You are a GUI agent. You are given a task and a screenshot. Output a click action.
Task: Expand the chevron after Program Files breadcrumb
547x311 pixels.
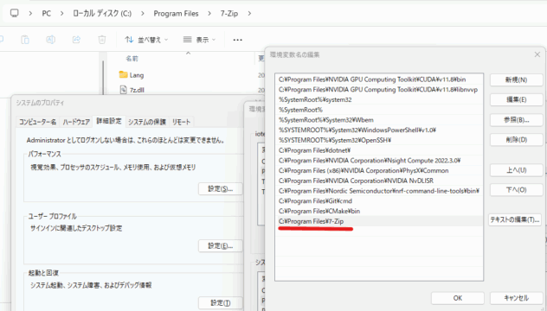point(209,13)
